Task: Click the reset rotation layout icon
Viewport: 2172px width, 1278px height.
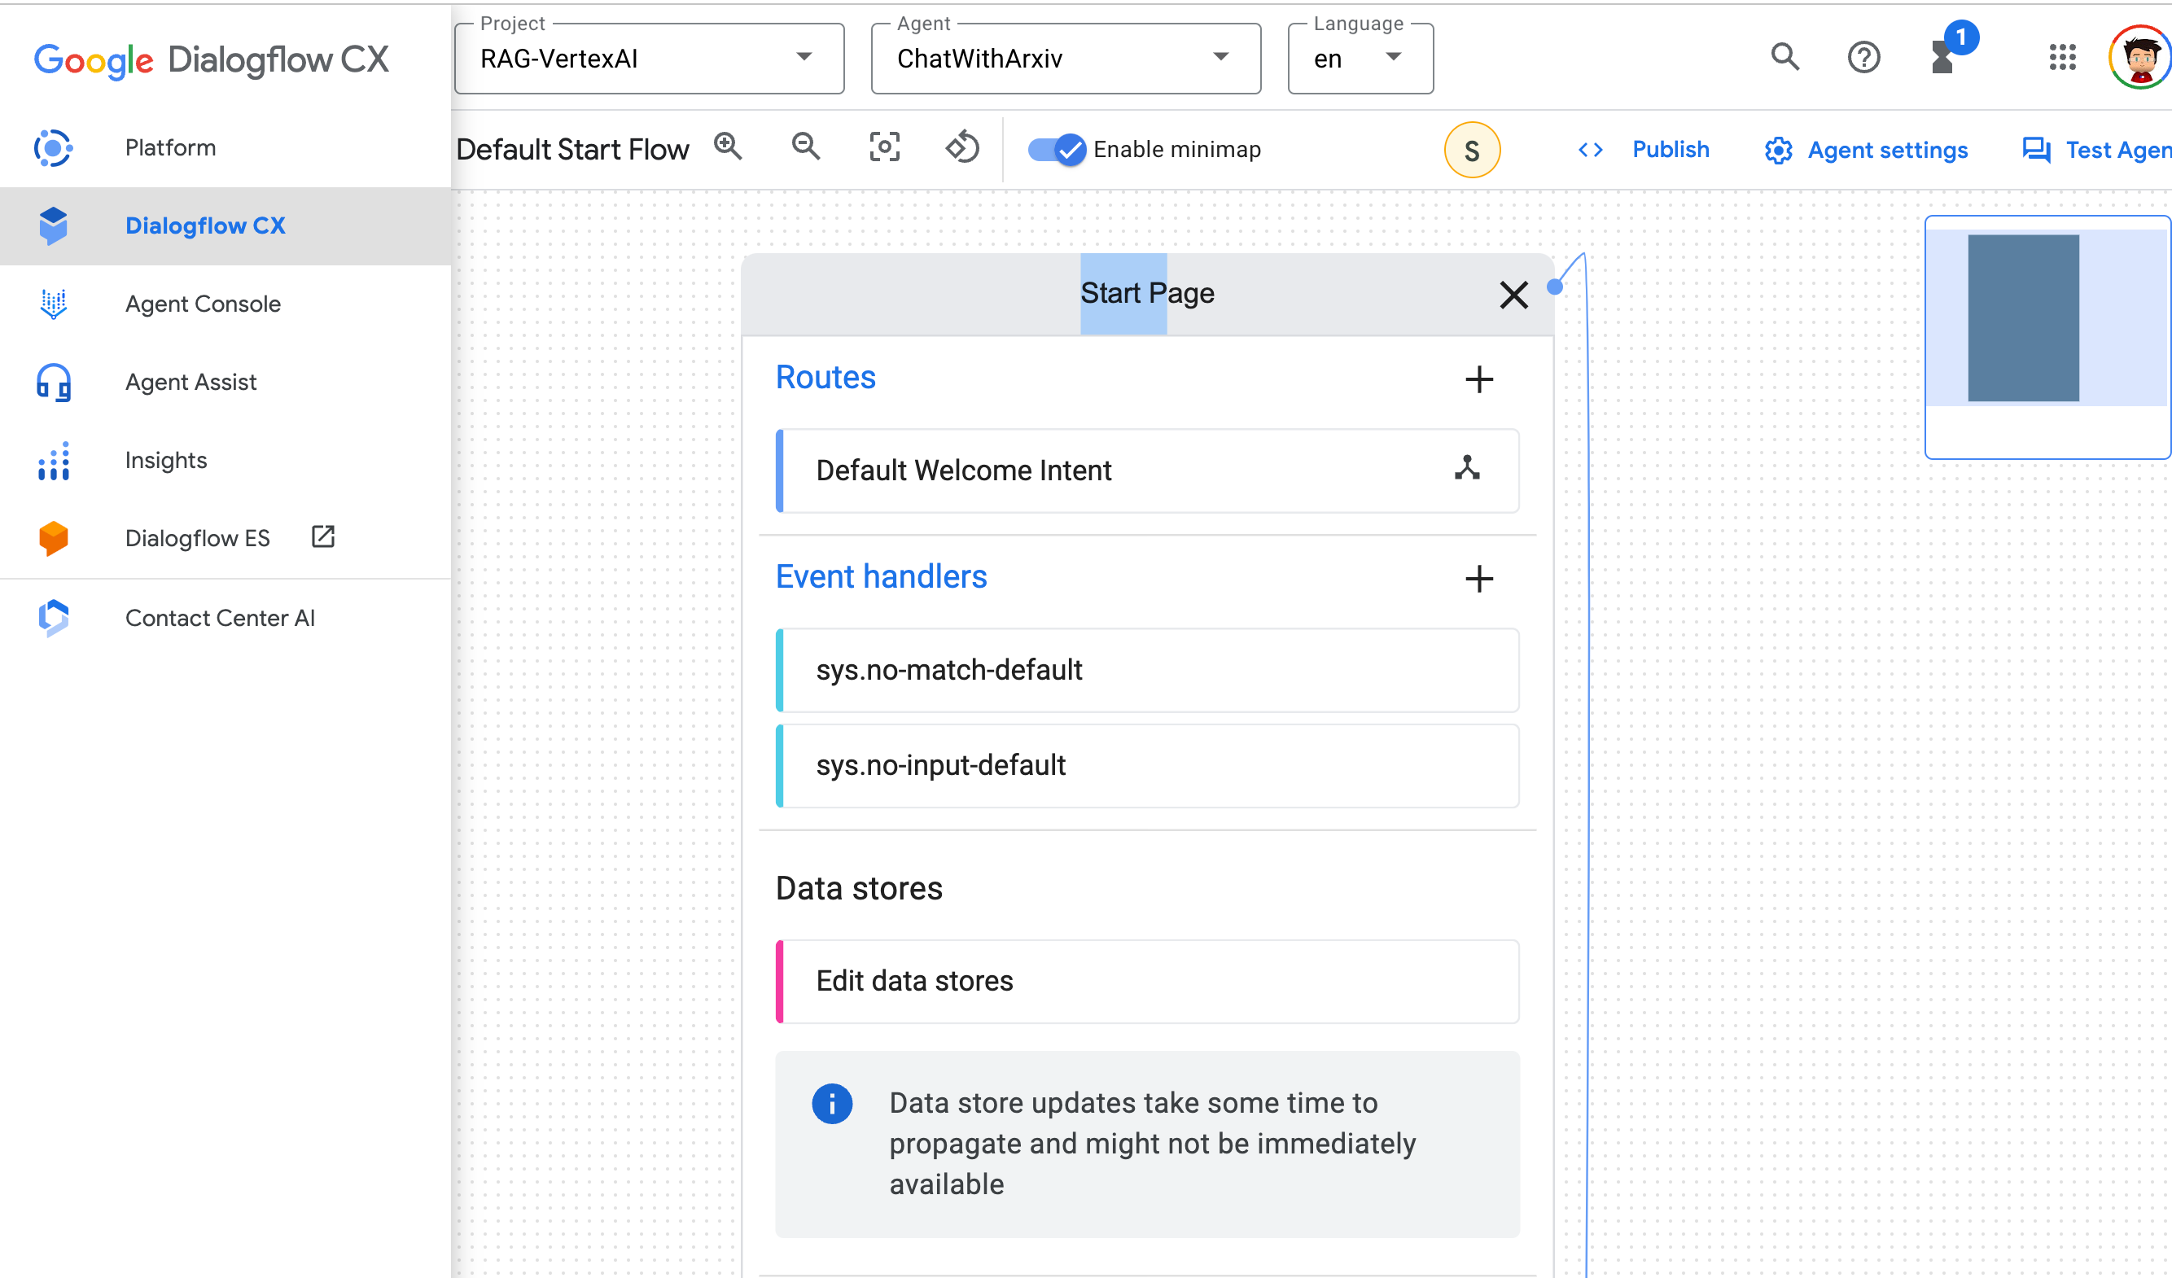Action: click(x=963, y=147)
